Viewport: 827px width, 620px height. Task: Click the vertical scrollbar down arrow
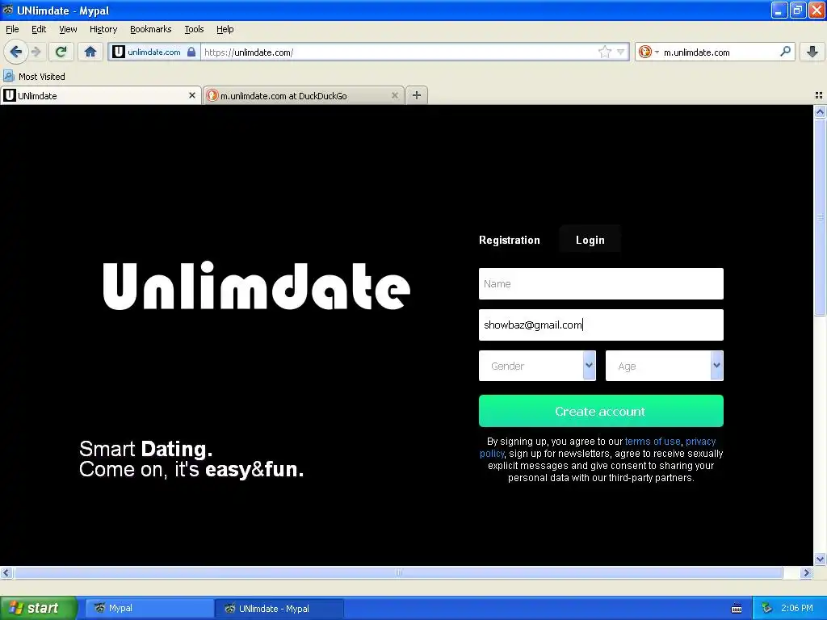tap(820, 559)
